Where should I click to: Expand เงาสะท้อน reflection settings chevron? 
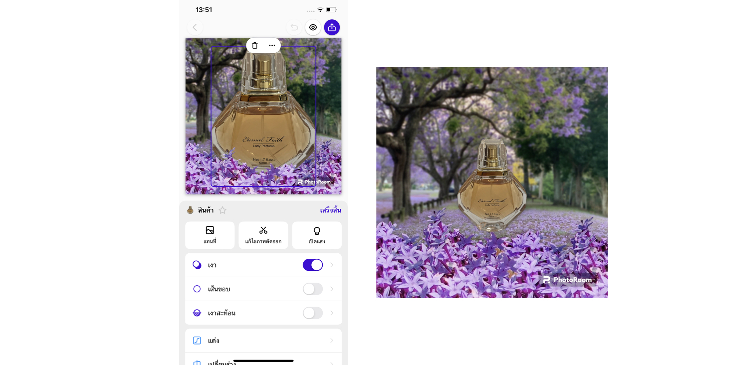pyautogui.click(x=332, y=313)
